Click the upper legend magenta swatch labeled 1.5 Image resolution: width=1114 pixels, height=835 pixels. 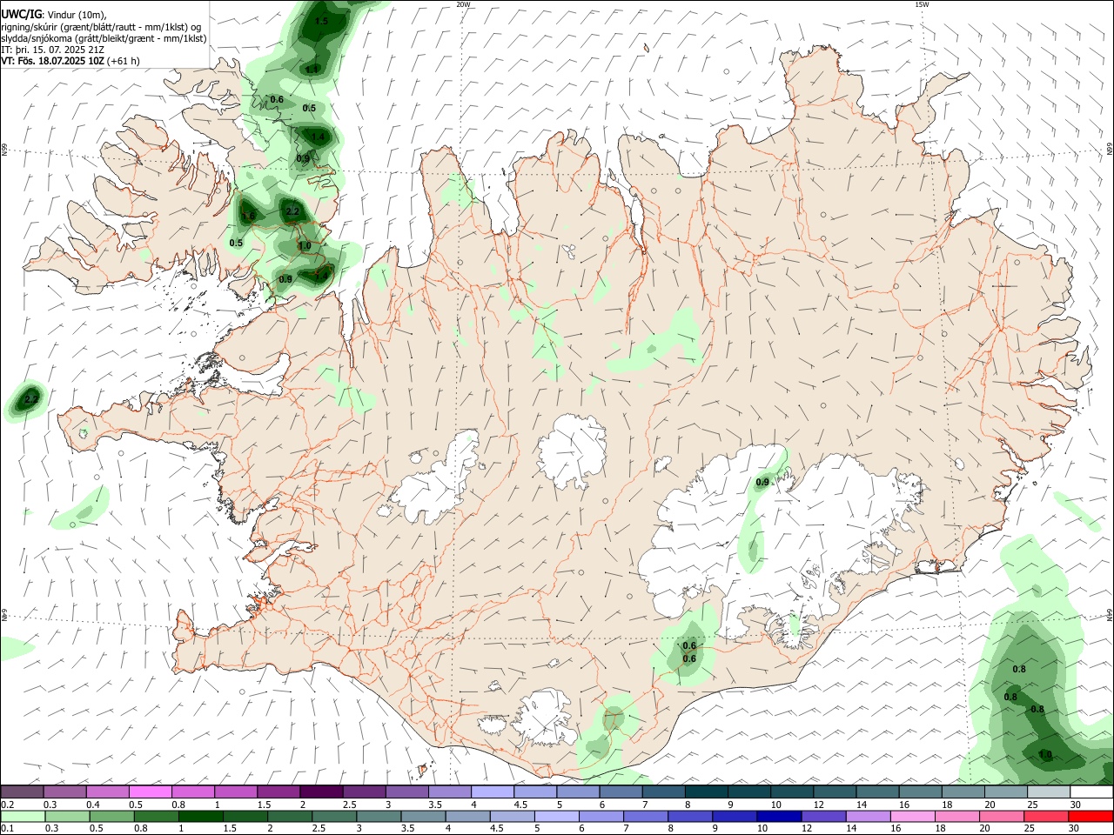278,792
